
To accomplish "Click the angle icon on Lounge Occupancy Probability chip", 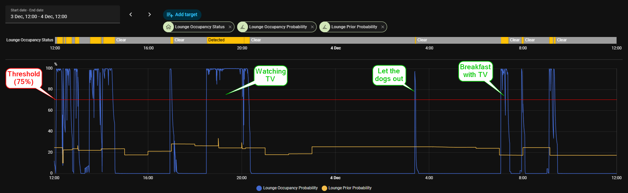I will pos(243,27).
